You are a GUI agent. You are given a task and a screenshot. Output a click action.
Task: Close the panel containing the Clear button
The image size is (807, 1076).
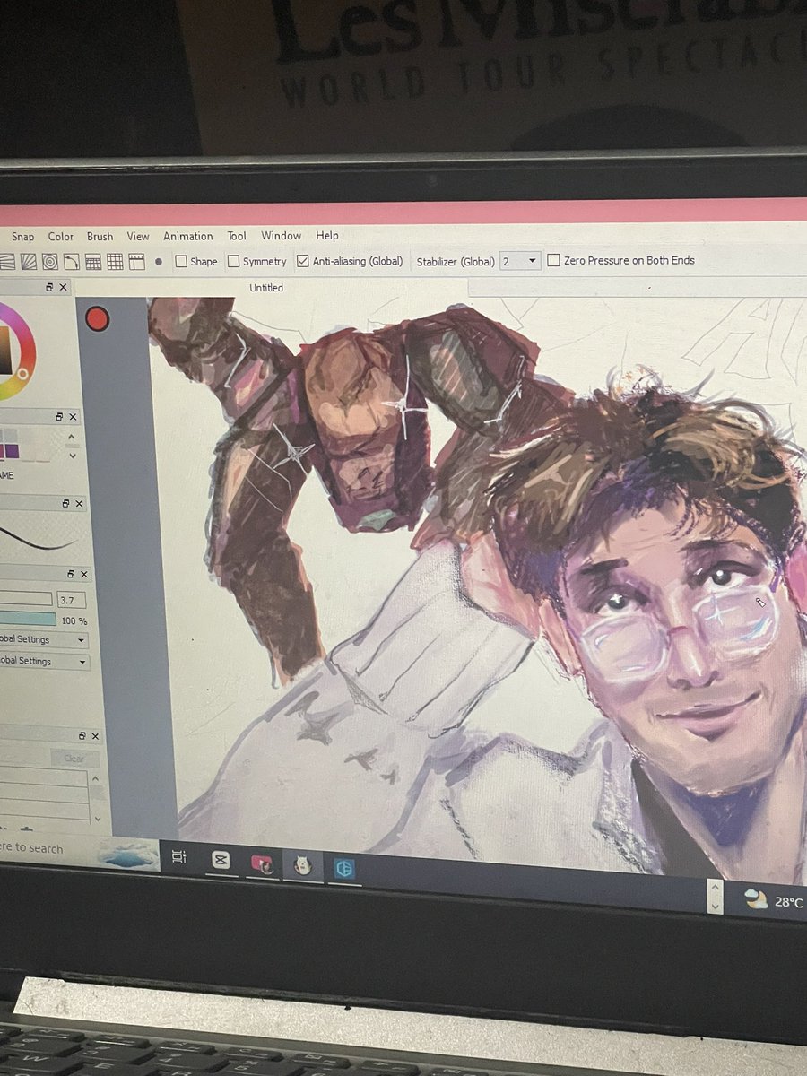[94, 735]
